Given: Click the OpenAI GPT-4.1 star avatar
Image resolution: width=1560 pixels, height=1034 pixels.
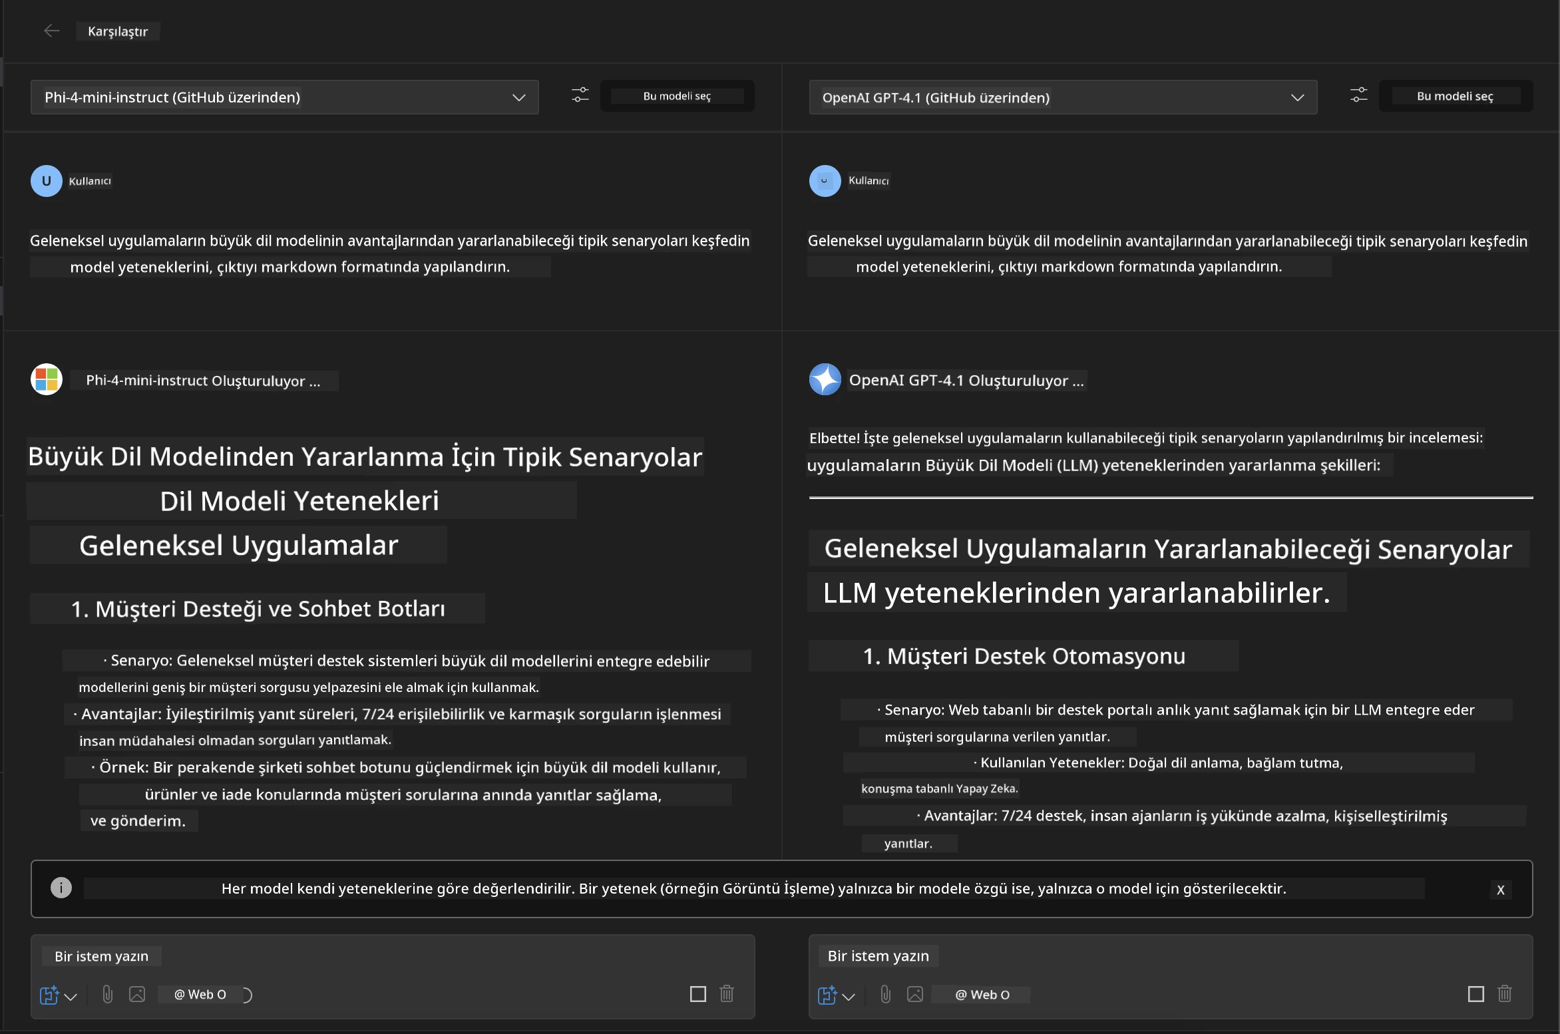Looking at the screenshot, I should (x=825, y=379).
